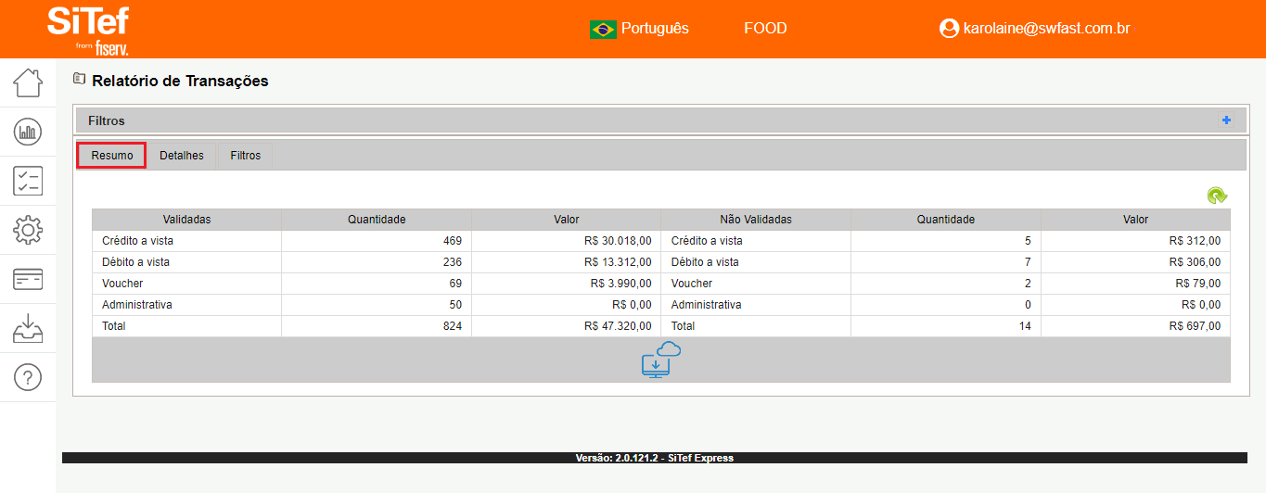Click the validated Administrativa row label
Viewport: 1266px width, 493px height.
point(137,305)
